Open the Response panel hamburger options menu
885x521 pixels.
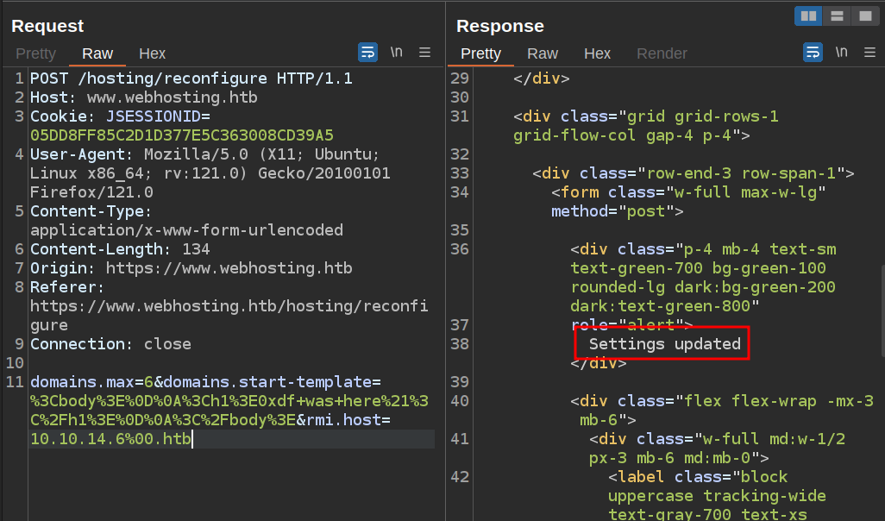tap(869, 53)
